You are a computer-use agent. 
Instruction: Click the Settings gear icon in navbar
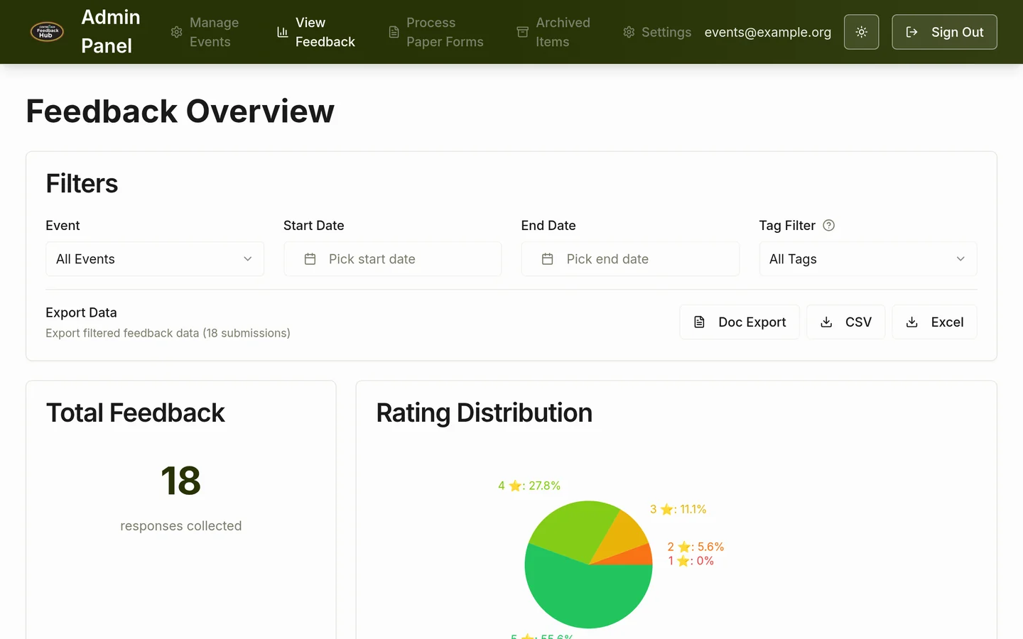(x=629, y=32)
